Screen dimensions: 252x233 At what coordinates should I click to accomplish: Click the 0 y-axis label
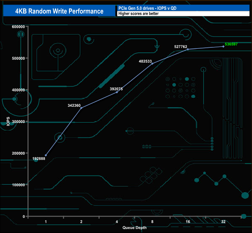[24, 217]
